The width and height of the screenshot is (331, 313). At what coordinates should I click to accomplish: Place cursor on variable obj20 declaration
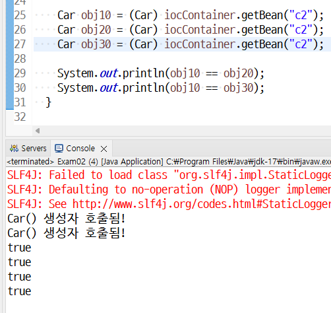96,30
